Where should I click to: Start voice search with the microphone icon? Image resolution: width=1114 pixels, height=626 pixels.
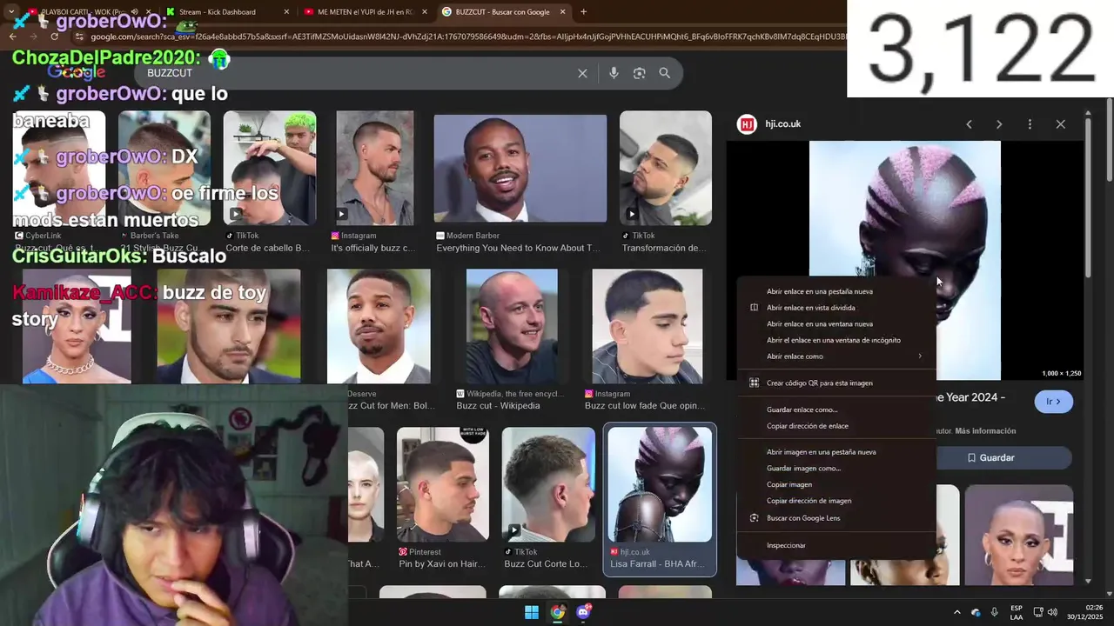(x=614, y=73)
